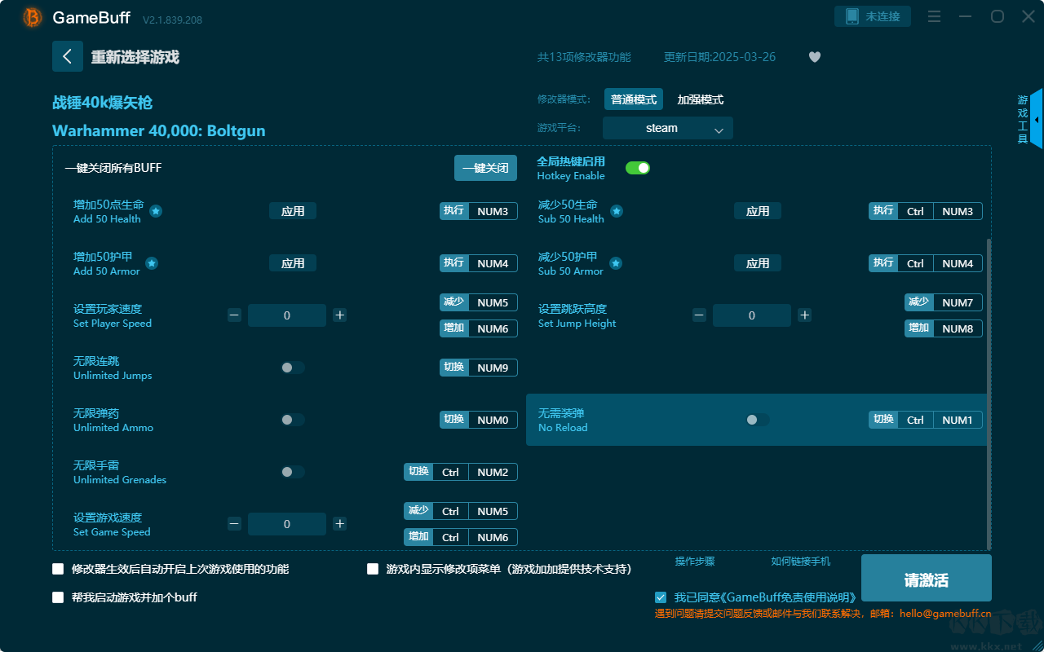The width and height of the screenshot is (1044, 652).
Task: Check 游戏内显示修改项菜单 checkbox
Action: click(373, 569)
